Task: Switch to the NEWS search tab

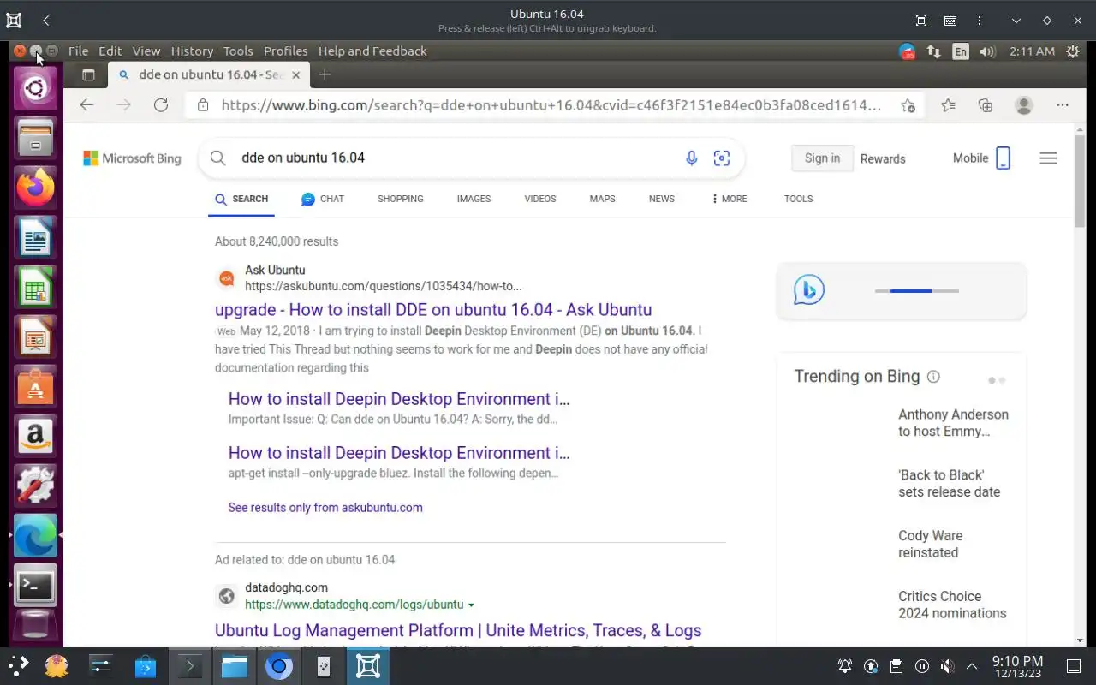Action: click(x=662, y=199)
